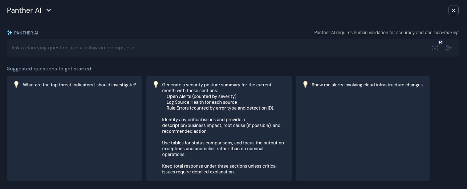Screen dimensions: 467x189
Task: Click lightbulb icon on security posture card
Action: click(x=156, y=85)
